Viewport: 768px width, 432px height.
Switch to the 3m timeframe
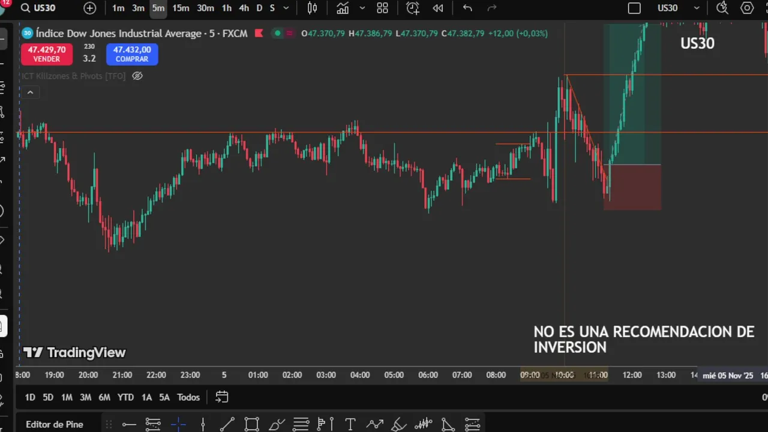point(138,8)
